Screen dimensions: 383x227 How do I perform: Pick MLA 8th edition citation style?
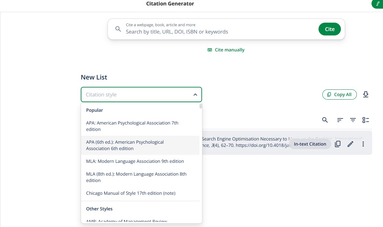[x=136, y=177]
